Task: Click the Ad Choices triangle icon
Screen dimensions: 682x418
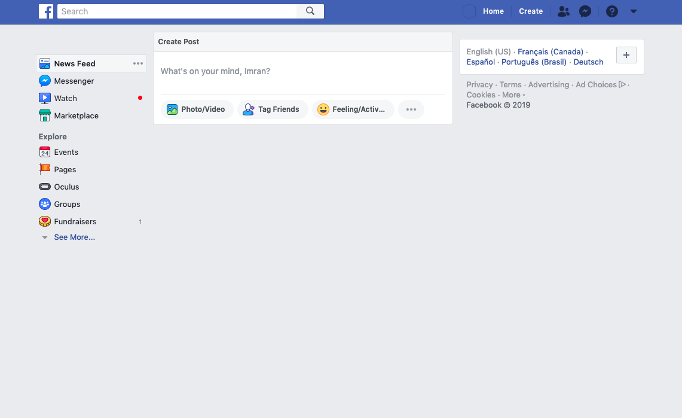Action: pos(622,84)
